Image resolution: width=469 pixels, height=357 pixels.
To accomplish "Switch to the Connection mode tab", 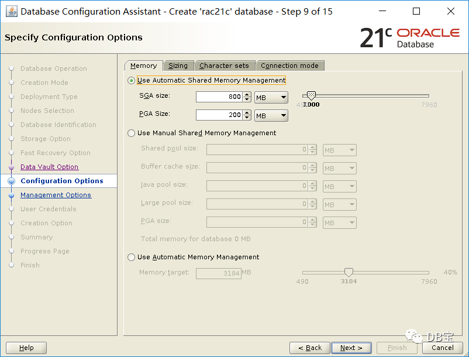I will click(289, 66).
